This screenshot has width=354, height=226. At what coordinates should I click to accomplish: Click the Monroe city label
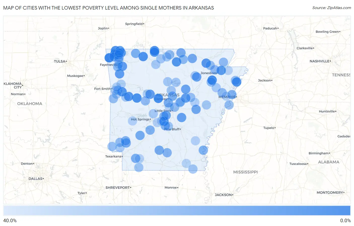pyautogui.click(x=171, y=188)
